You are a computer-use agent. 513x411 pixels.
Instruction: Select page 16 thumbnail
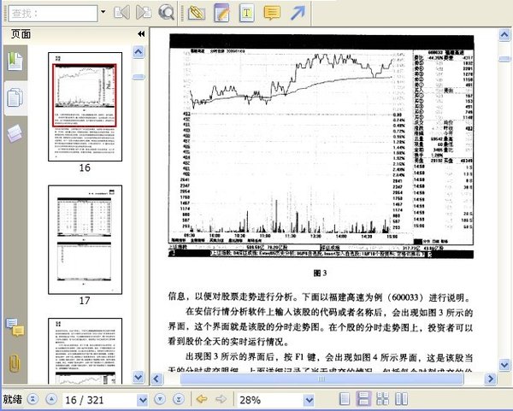[85, 107]
